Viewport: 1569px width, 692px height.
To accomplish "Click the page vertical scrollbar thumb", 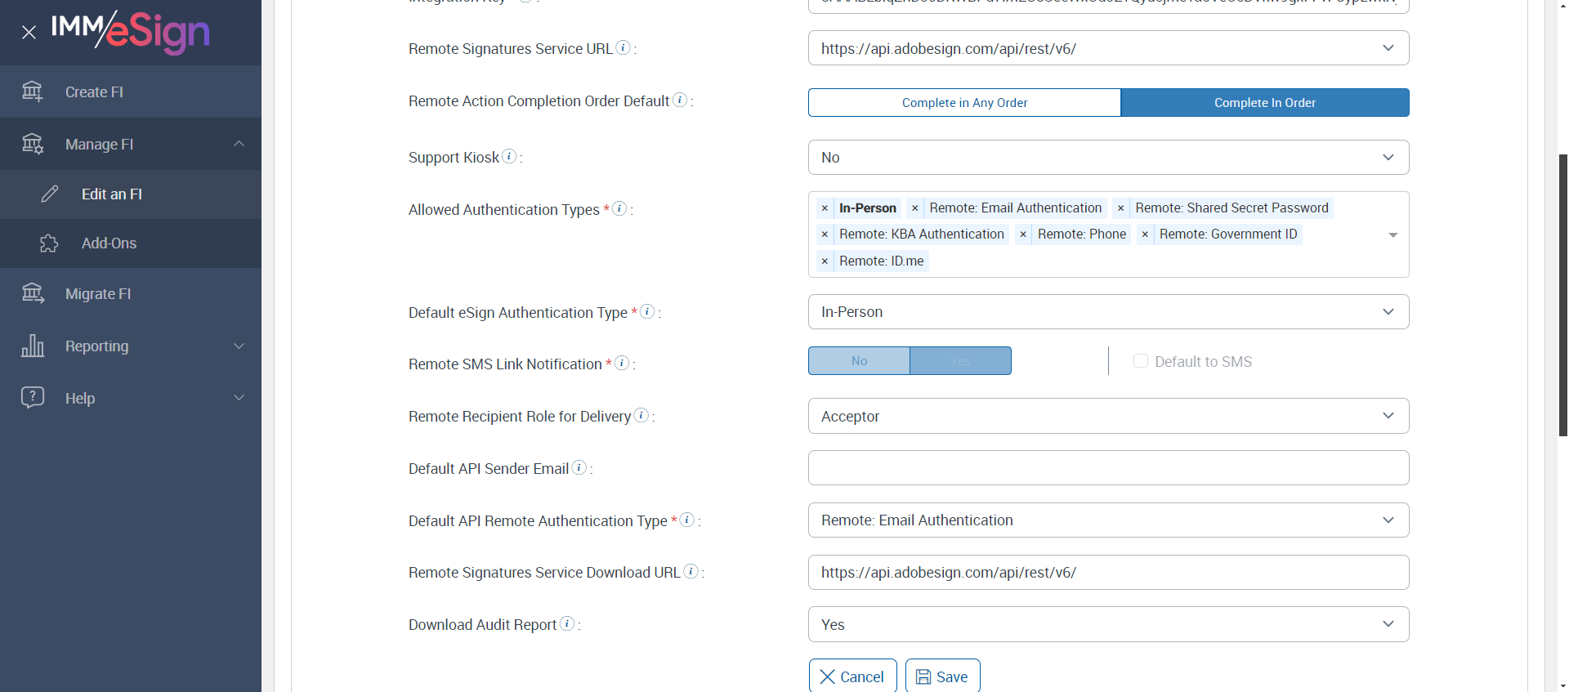I will [x=1562, y=294].
